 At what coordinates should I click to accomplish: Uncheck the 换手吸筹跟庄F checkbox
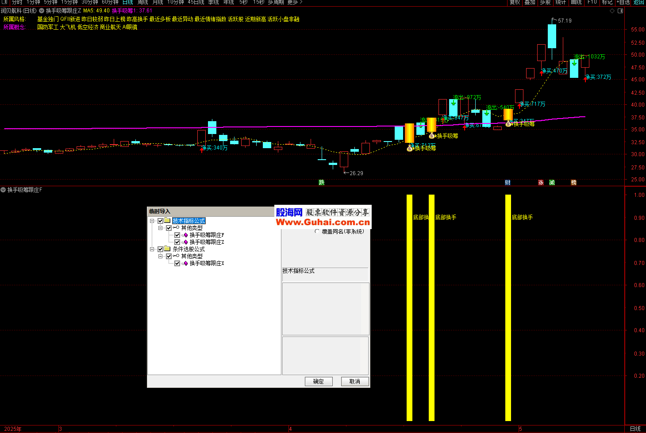(177, 235)
